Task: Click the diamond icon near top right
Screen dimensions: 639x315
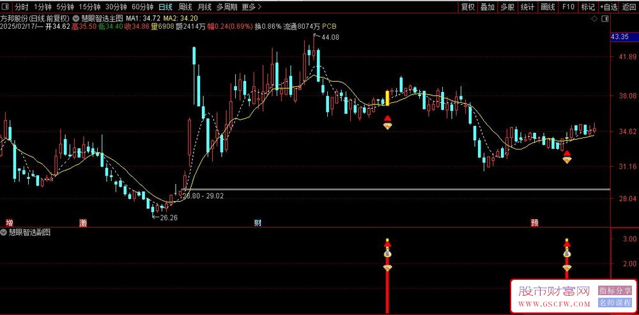Action: [594, 19]
